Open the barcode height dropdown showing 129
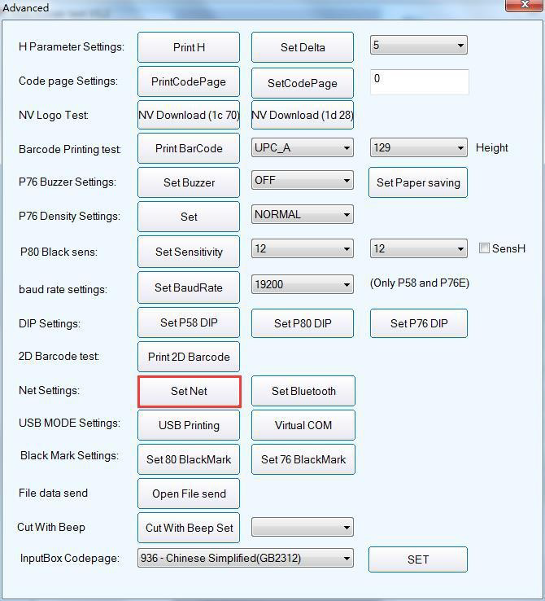This screenshot has width=545, height=601. (x=418, y=147)
